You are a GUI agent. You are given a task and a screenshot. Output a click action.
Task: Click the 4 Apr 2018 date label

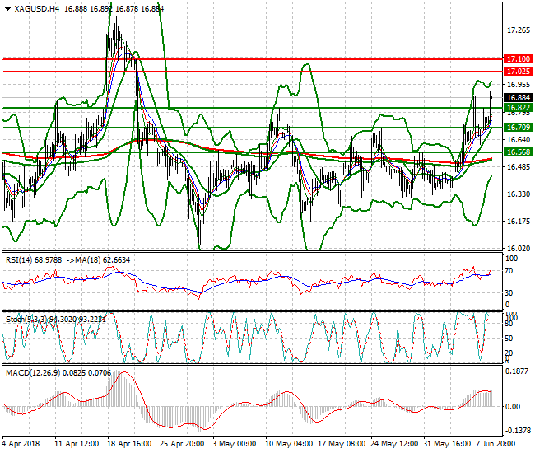click(21, 444)
